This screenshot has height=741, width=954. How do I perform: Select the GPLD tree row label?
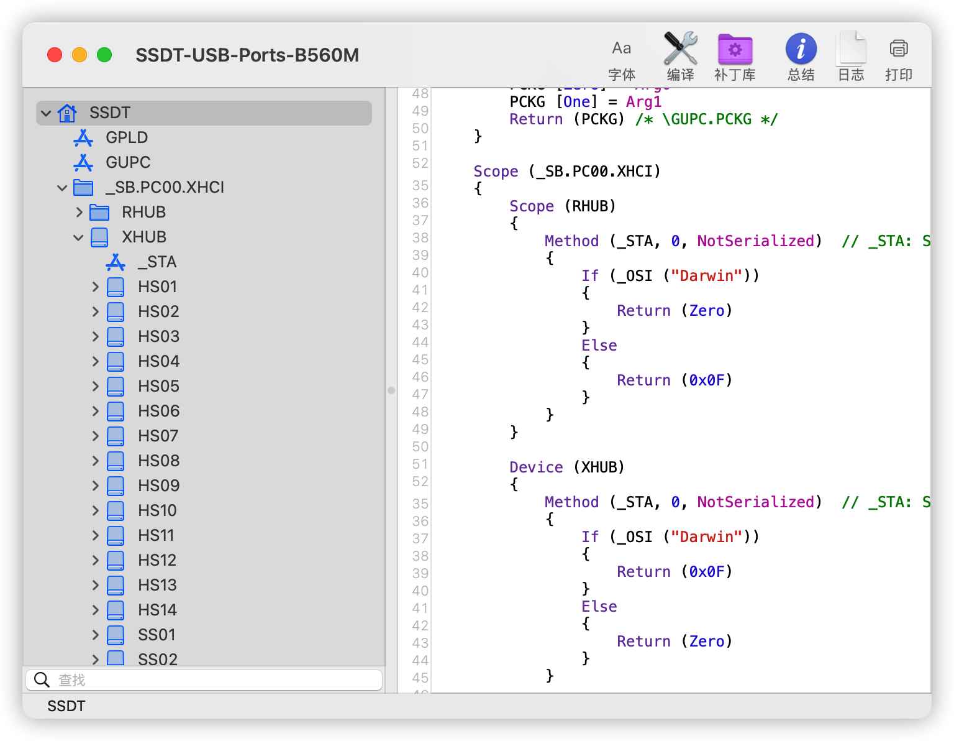coord(127,137)
